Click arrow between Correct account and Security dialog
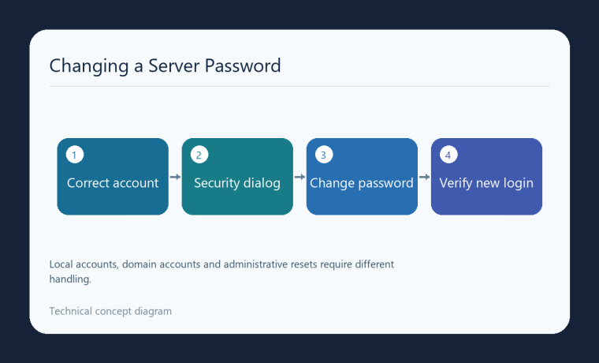Image resolution: width=599 pixels, height=363 pixels. [x=175, y=177]
